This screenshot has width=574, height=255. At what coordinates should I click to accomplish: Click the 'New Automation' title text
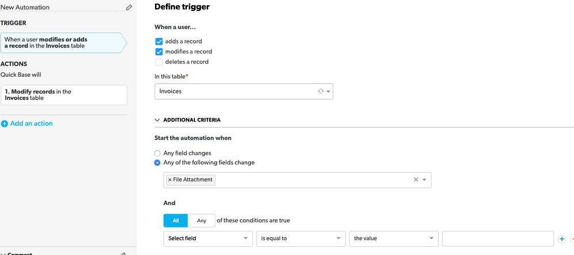(25, 7)
